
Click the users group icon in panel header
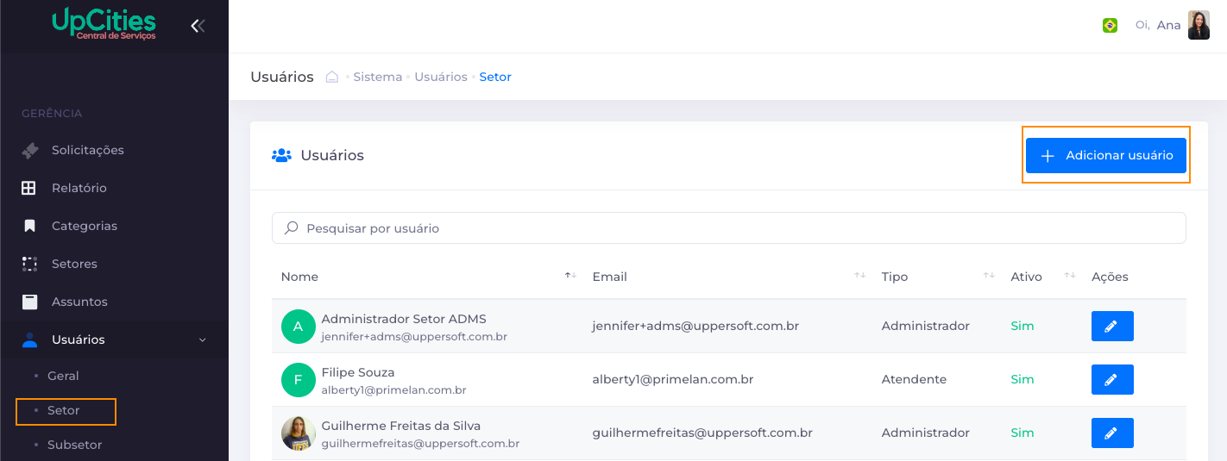pos(281,156)
